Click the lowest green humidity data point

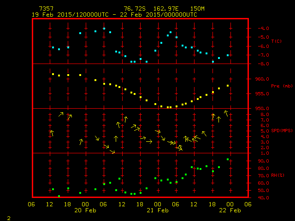59,196
